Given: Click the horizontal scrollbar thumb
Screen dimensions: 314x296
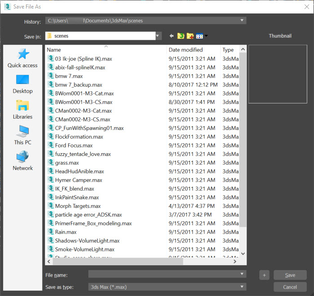Looking at the screenshot, I should pos(118,262).
